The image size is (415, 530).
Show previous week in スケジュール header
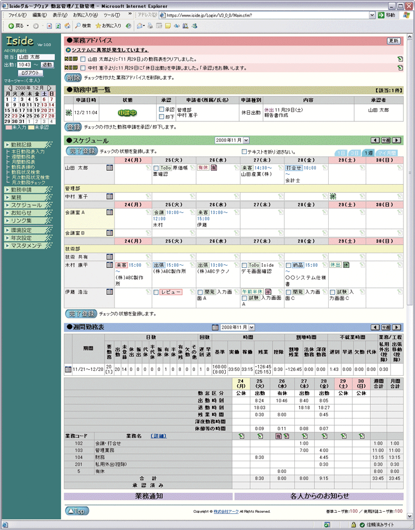[375, 140]
